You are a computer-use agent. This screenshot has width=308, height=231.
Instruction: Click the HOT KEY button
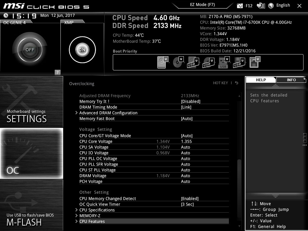(220, 83)
